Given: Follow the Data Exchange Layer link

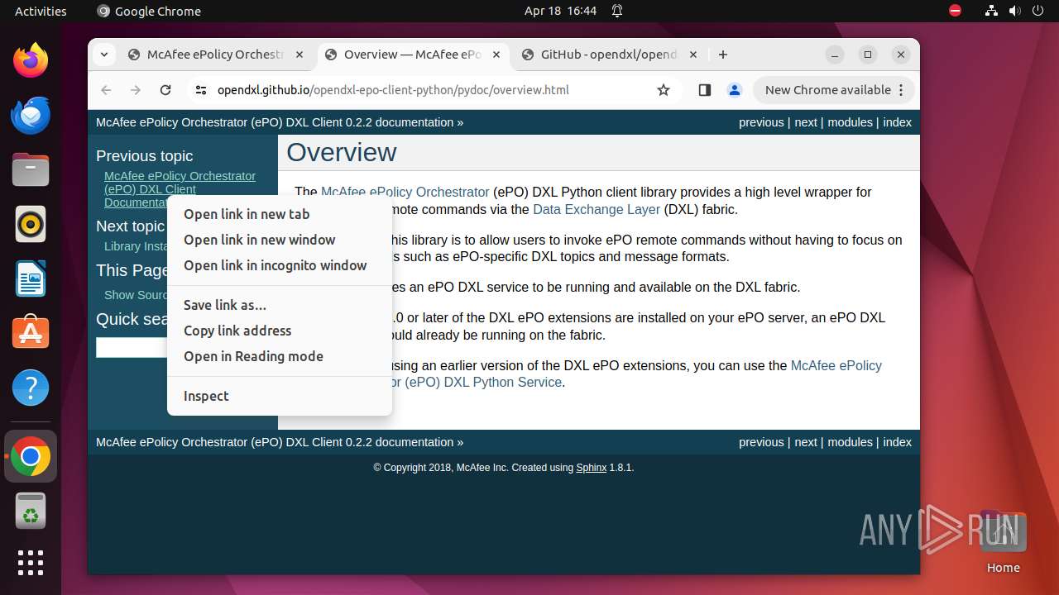Looking at the screenshot, I should (597, 209).
